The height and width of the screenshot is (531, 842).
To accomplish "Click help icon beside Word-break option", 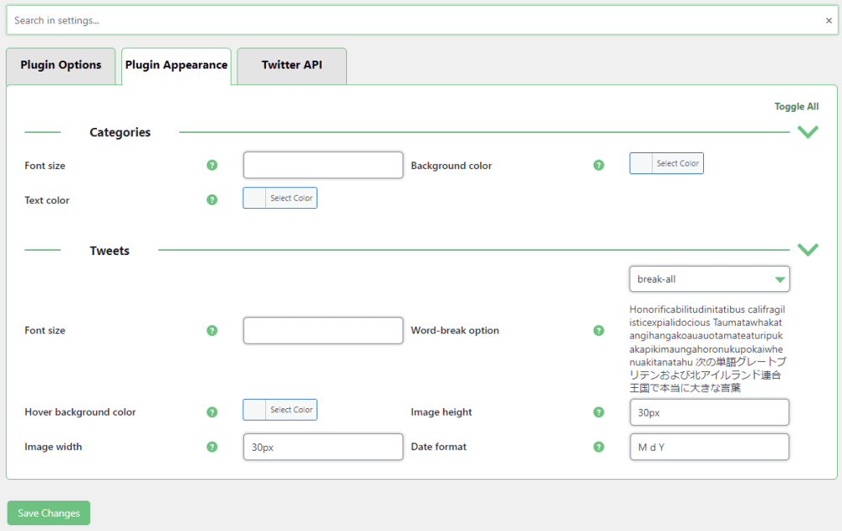I will click(599, 330).
